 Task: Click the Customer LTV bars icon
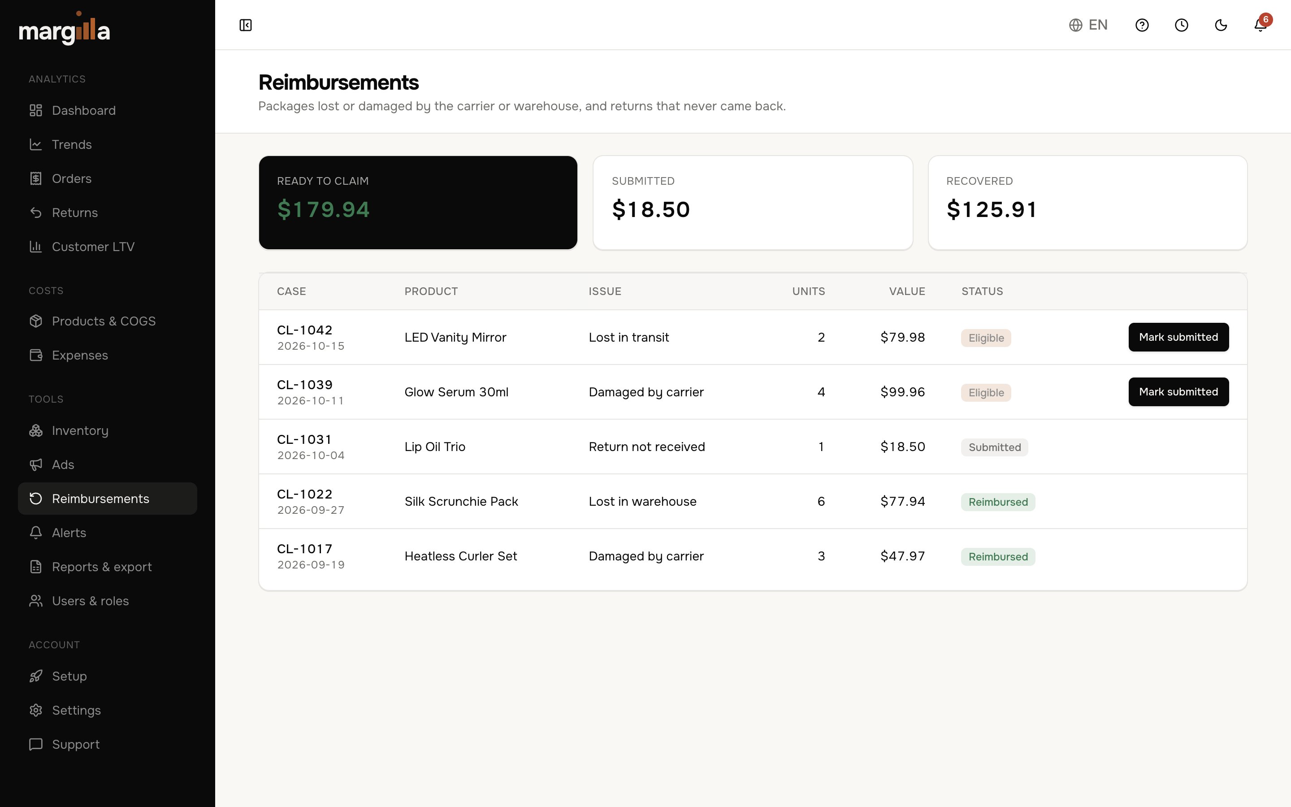point(36,247)
